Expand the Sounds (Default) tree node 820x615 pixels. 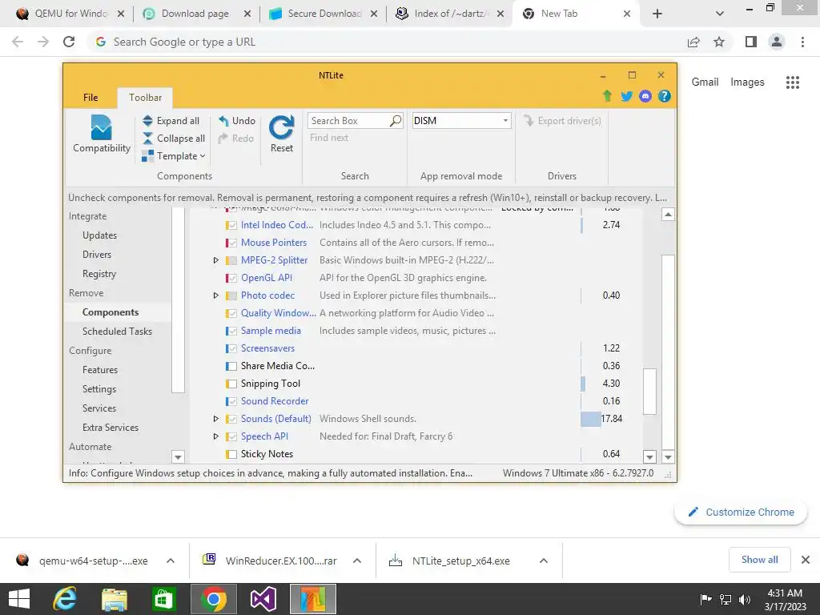215,419
